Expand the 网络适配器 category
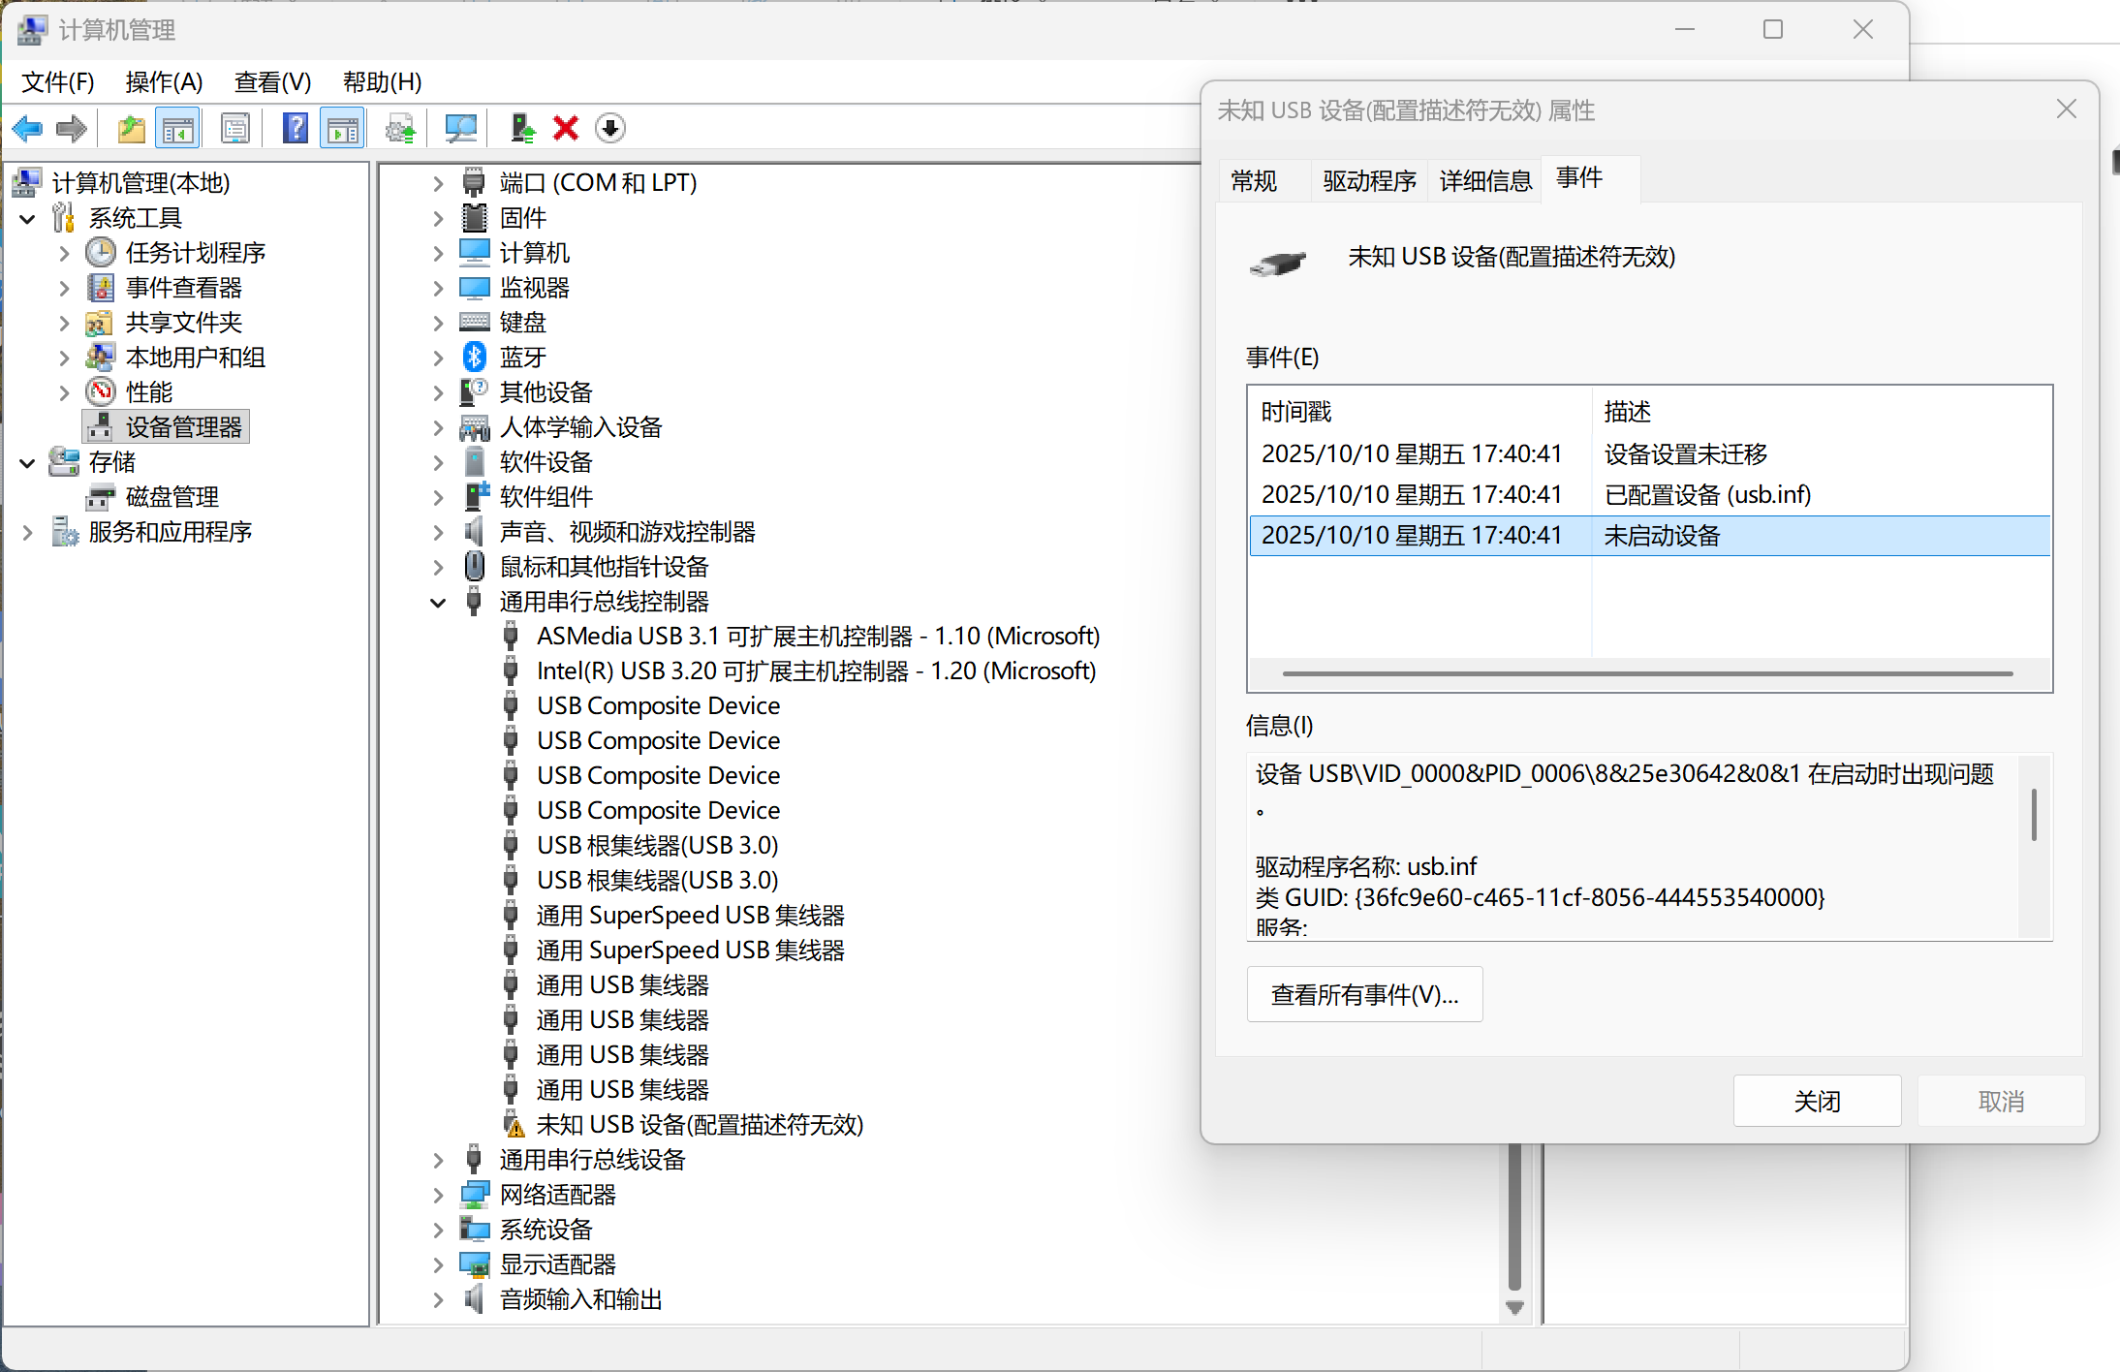The image size is (2120, 1372). [438, 1195]
